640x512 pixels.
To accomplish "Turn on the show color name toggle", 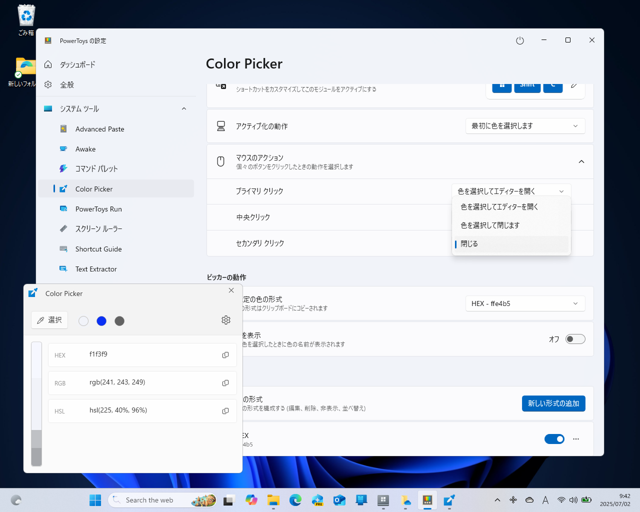I will [575, 339].
